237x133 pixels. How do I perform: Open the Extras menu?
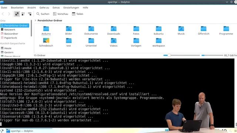click(x=56, y=7)
